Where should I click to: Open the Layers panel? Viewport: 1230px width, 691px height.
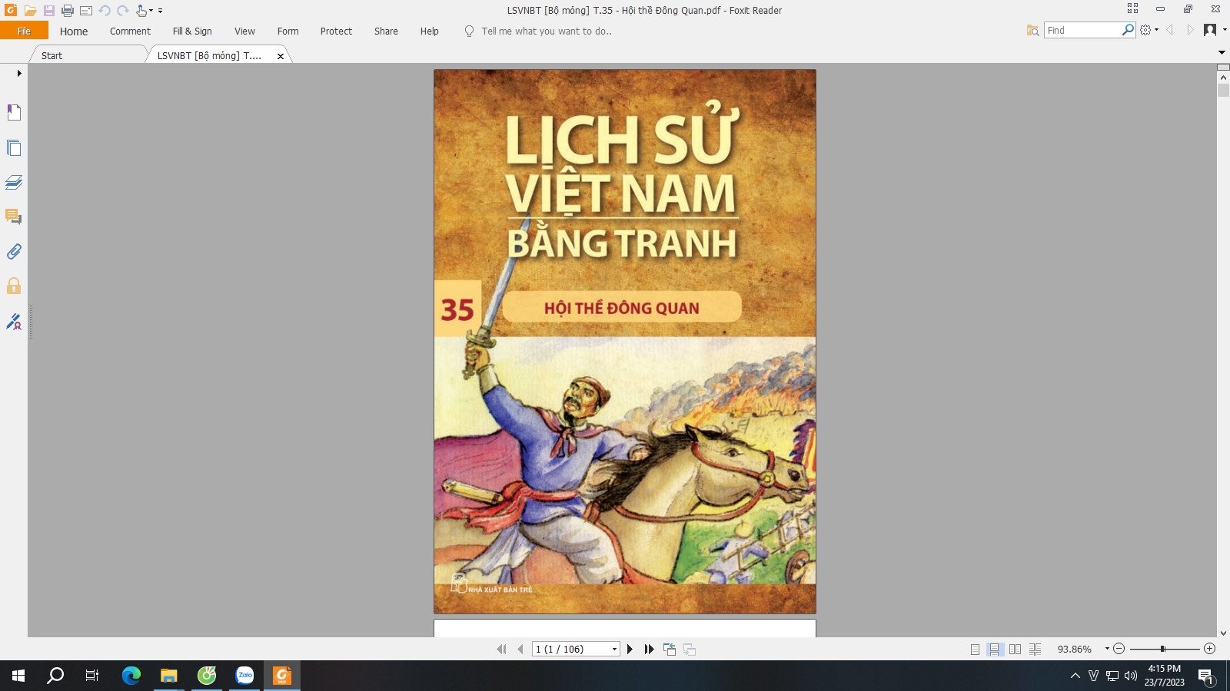(x=14, y=182)
